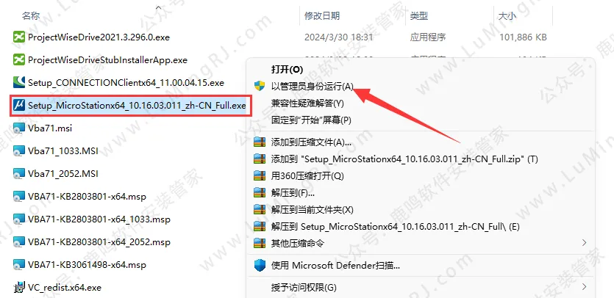This screenshot has width=614, height=298.
Task: Click the VBA71-KB3061498-x64.msp file icon
Action: (x=18, y=265)
